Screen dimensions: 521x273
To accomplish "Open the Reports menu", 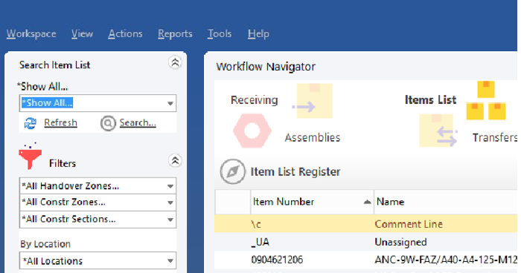I will 175,34.
